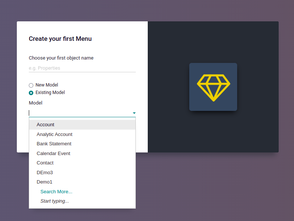Pick the DEmo3 model option

point(82,172)
